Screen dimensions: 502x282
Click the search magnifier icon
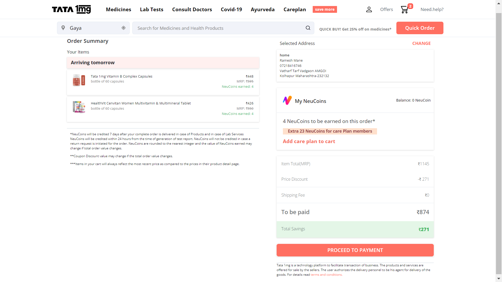(308, 28)
